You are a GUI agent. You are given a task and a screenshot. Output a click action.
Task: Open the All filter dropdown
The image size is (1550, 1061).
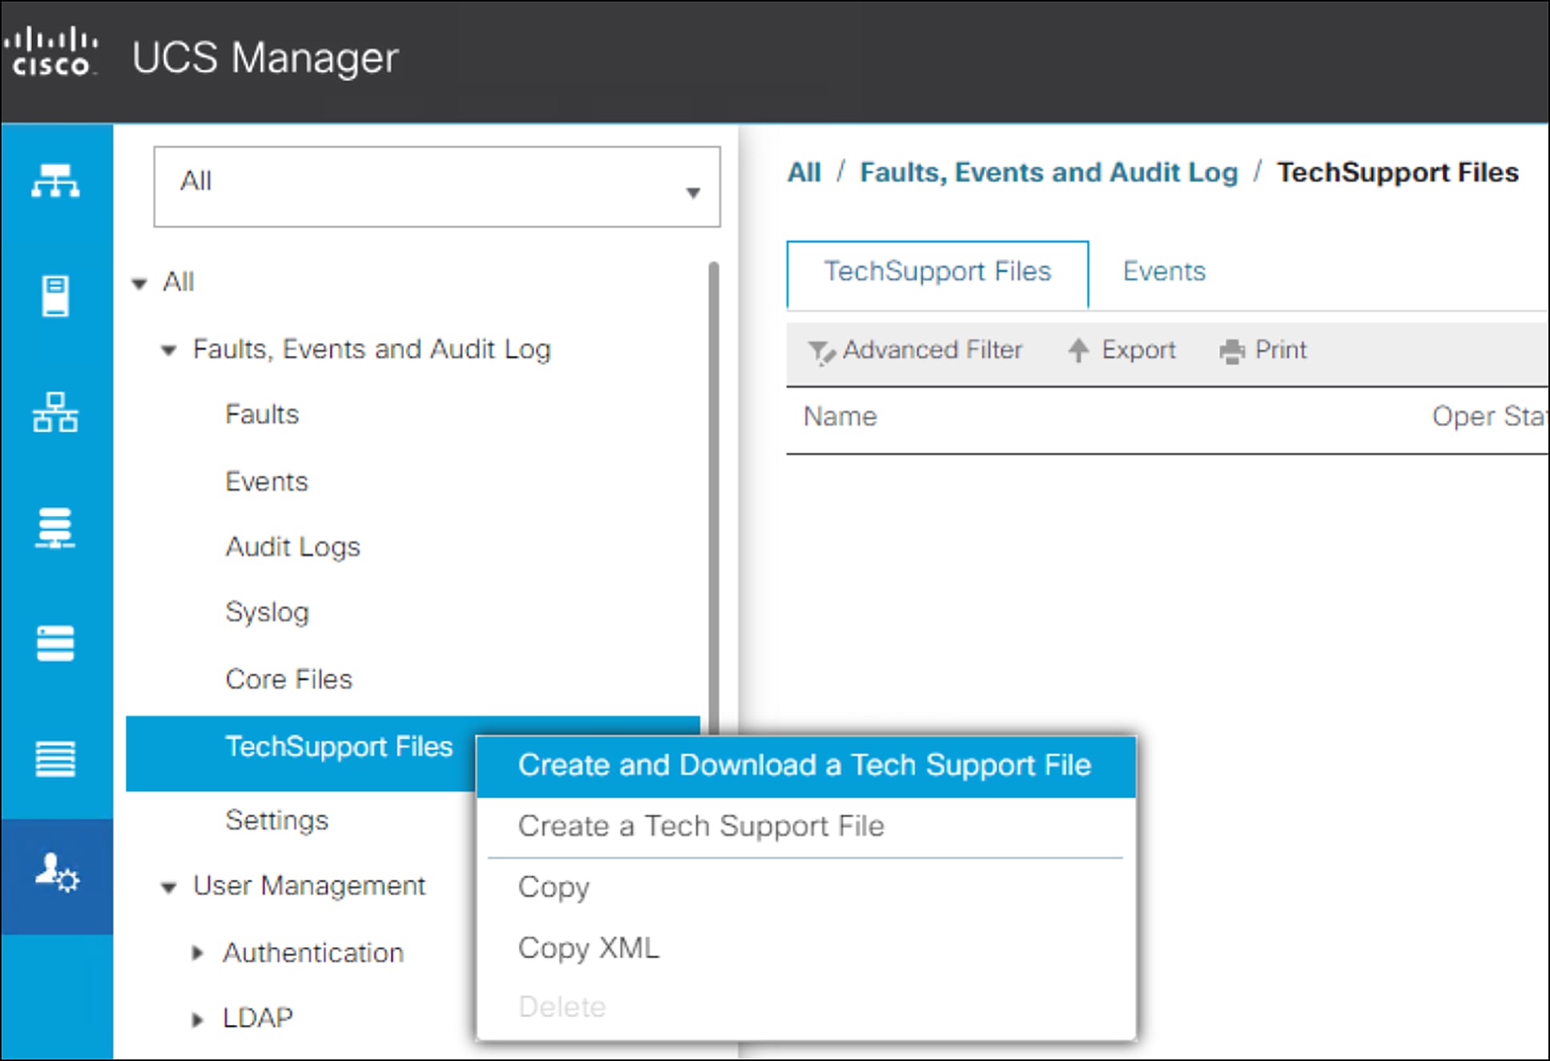437,187
